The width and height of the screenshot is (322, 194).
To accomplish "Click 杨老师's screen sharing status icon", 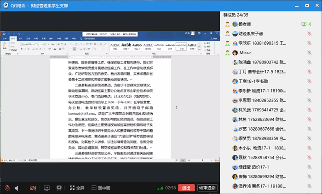I will [x=304, y=24].
